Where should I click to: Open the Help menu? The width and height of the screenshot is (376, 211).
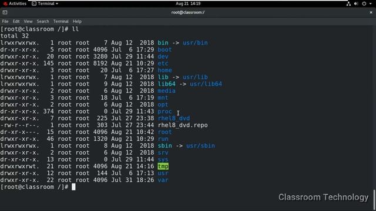(x=77, y=21)
